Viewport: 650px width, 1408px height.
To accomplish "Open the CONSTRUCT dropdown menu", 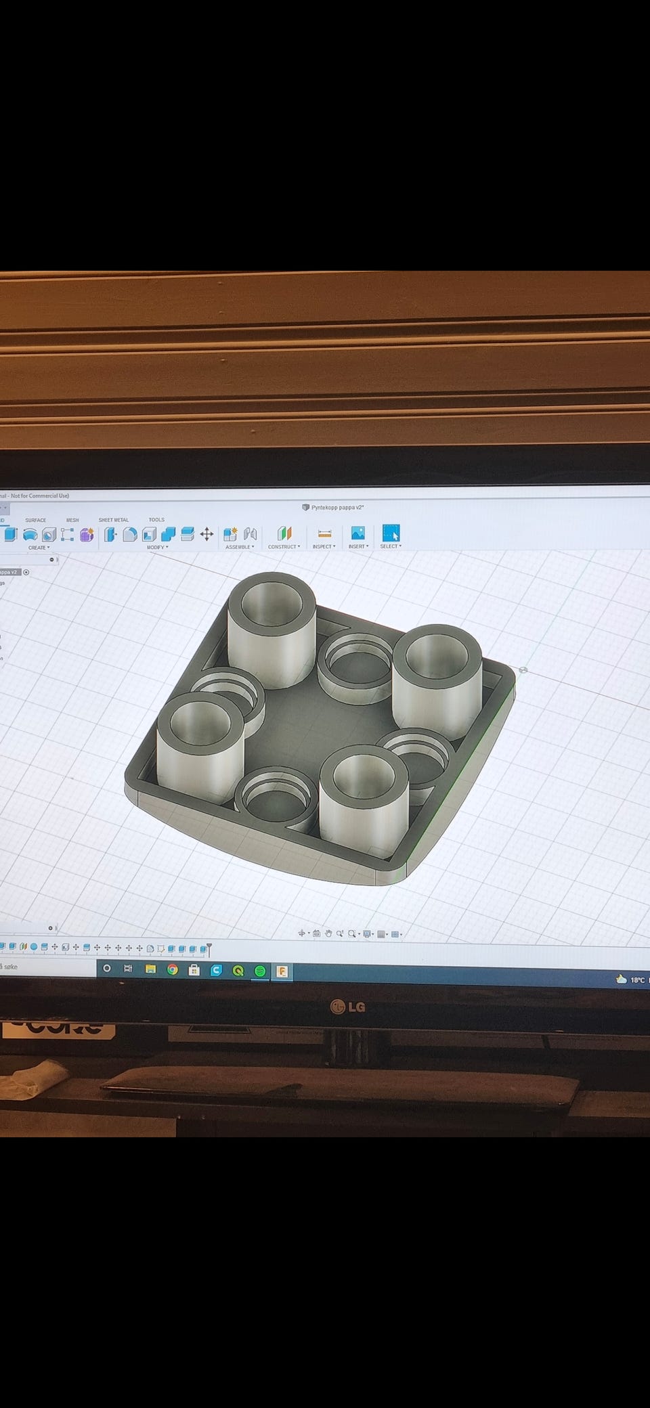I will point(284,546).
